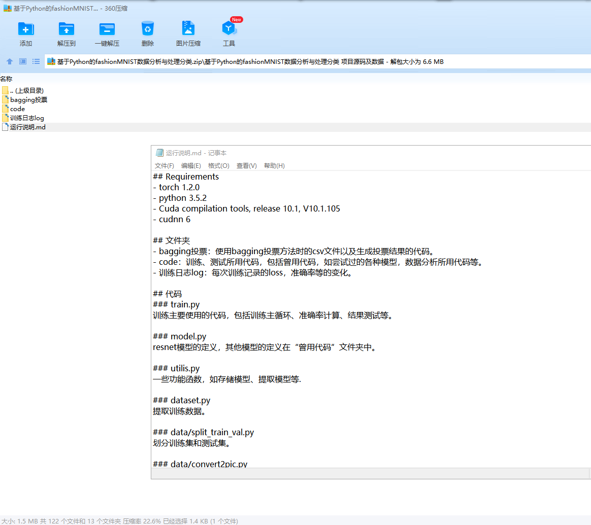Open Notepad's 文件(F) menu
This screenshot has width=591, height=525.
click(x=165, y=166)
